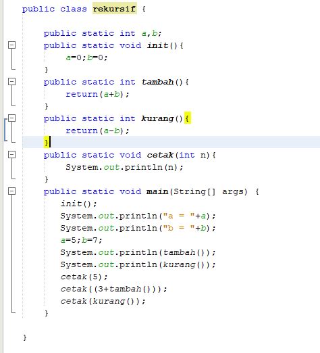Image resolution: width=320 pixels, height=353 pixels.
Task: Collapse the cetak(int n) fold marker
Action: pos(12,155)
